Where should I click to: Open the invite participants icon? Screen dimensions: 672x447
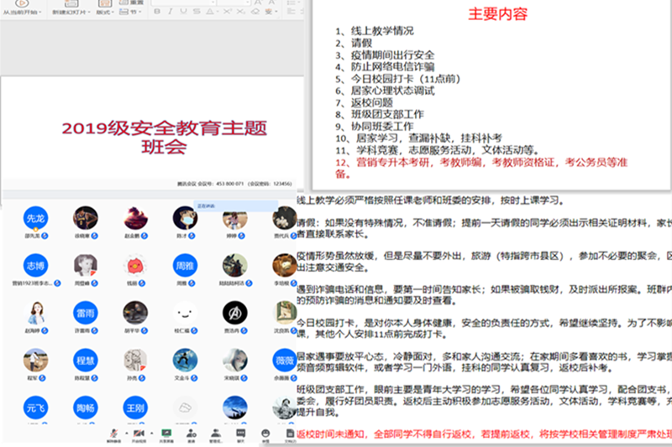(192, 434)
